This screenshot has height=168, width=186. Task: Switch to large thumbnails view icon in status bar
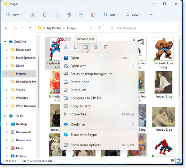(178, 161)
